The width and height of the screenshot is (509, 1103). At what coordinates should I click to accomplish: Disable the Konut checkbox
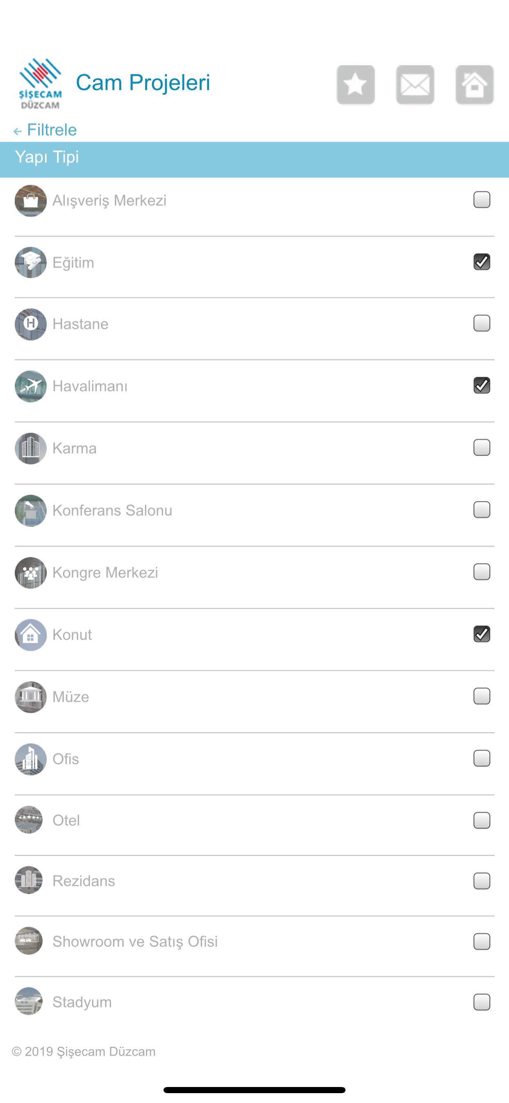click(482, 634)
